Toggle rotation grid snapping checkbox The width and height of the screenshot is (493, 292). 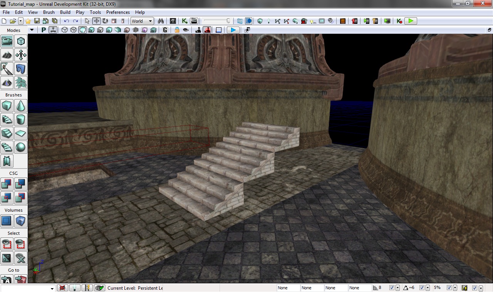(x=422, y=288)
